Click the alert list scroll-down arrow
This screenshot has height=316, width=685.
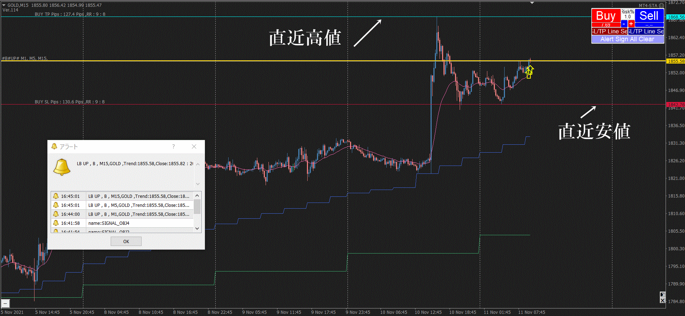tap(197, 228)
